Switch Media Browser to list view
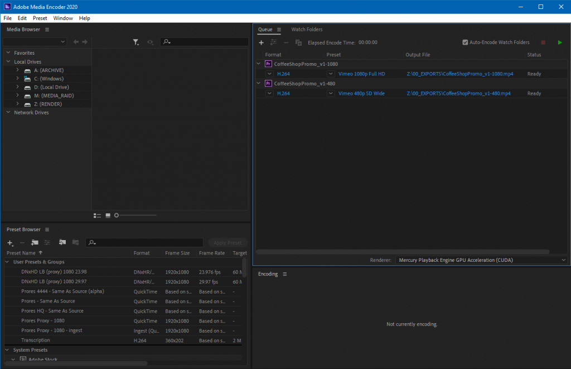Image resolution: width=571 pixels, height=369 pixels. 98,215
